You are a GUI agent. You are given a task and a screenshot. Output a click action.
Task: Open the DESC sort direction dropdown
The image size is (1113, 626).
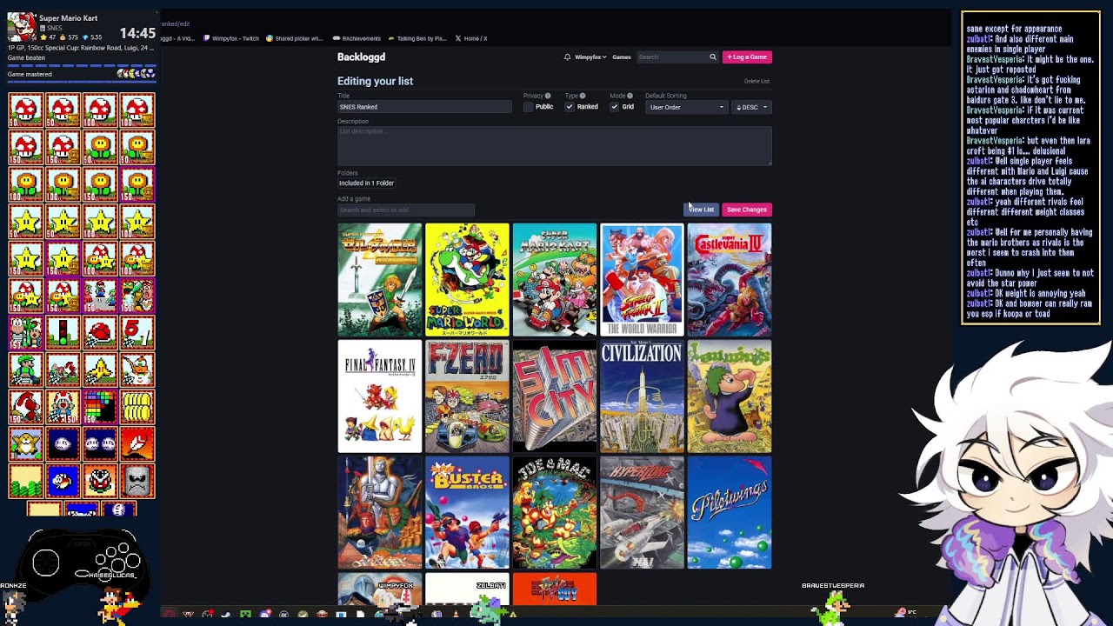click(751, 107)
